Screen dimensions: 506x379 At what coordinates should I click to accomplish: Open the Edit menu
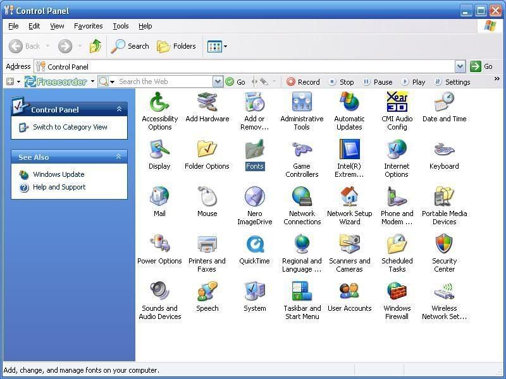click(34, 26)
